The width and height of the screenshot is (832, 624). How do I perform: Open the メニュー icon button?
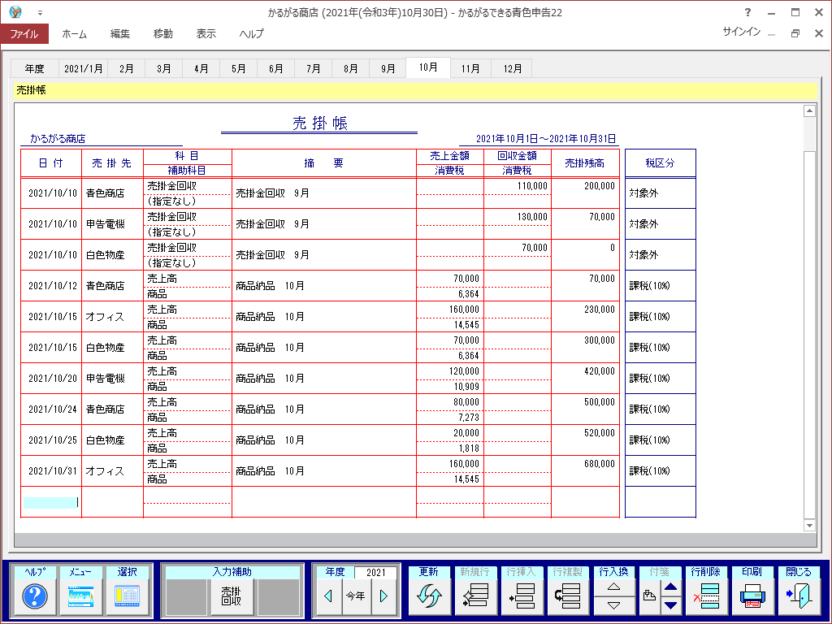[x=80, y=596]
